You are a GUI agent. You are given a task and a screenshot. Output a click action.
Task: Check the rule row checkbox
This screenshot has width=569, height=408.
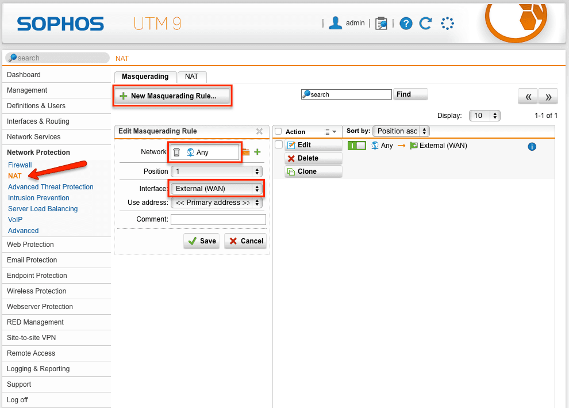(279, 144)
